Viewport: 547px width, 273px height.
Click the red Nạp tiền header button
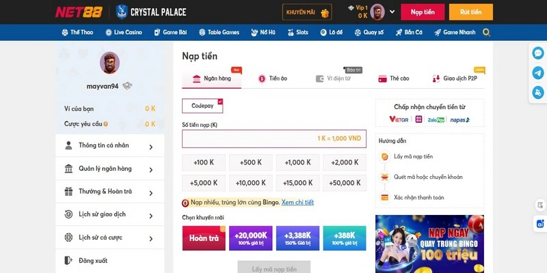click(423, 12)
